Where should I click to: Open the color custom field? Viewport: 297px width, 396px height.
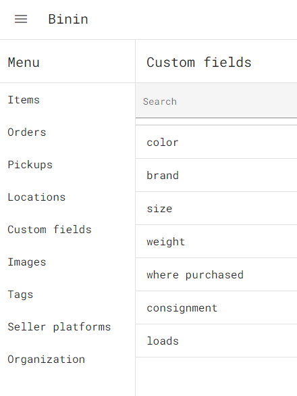click(x=216, y=142)
